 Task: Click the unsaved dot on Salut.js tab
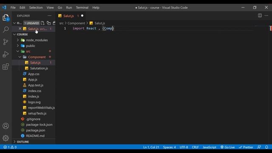click(x=82, y=16)
